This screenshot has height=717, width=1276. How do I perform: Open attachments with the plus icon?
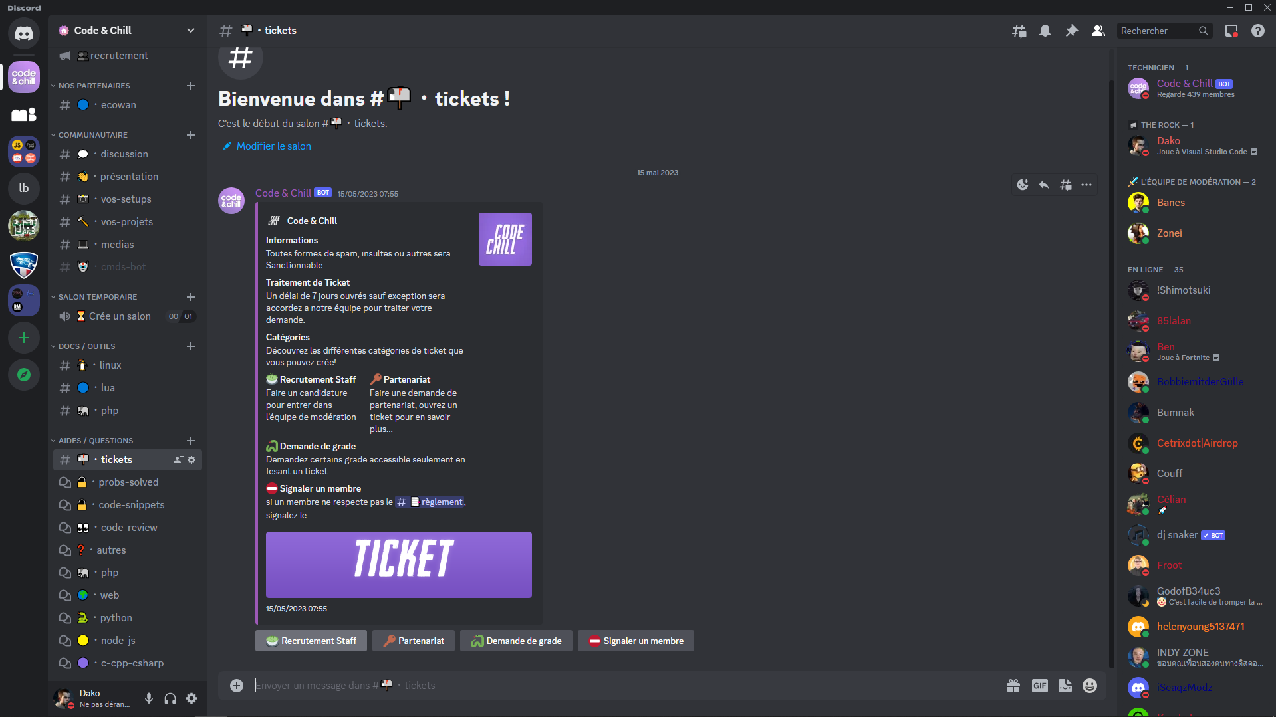tap(236, 685)
